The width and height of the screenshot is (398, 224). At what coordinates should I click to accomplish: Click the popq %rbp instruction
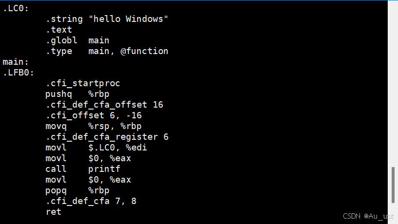pyautogui.click(x=77, y=190)
